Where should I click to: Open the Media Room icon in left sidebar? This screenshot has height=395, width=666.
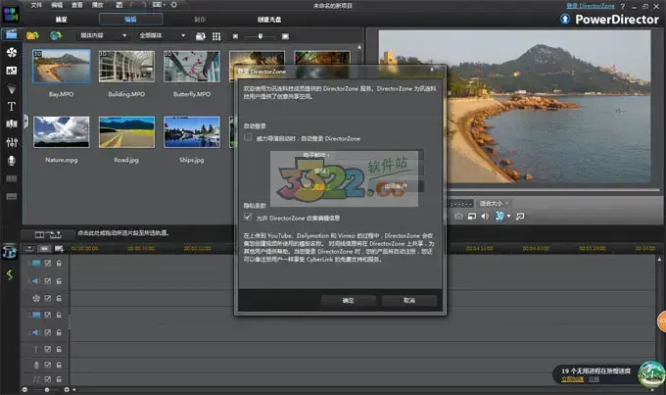click(x=11, y=34)
